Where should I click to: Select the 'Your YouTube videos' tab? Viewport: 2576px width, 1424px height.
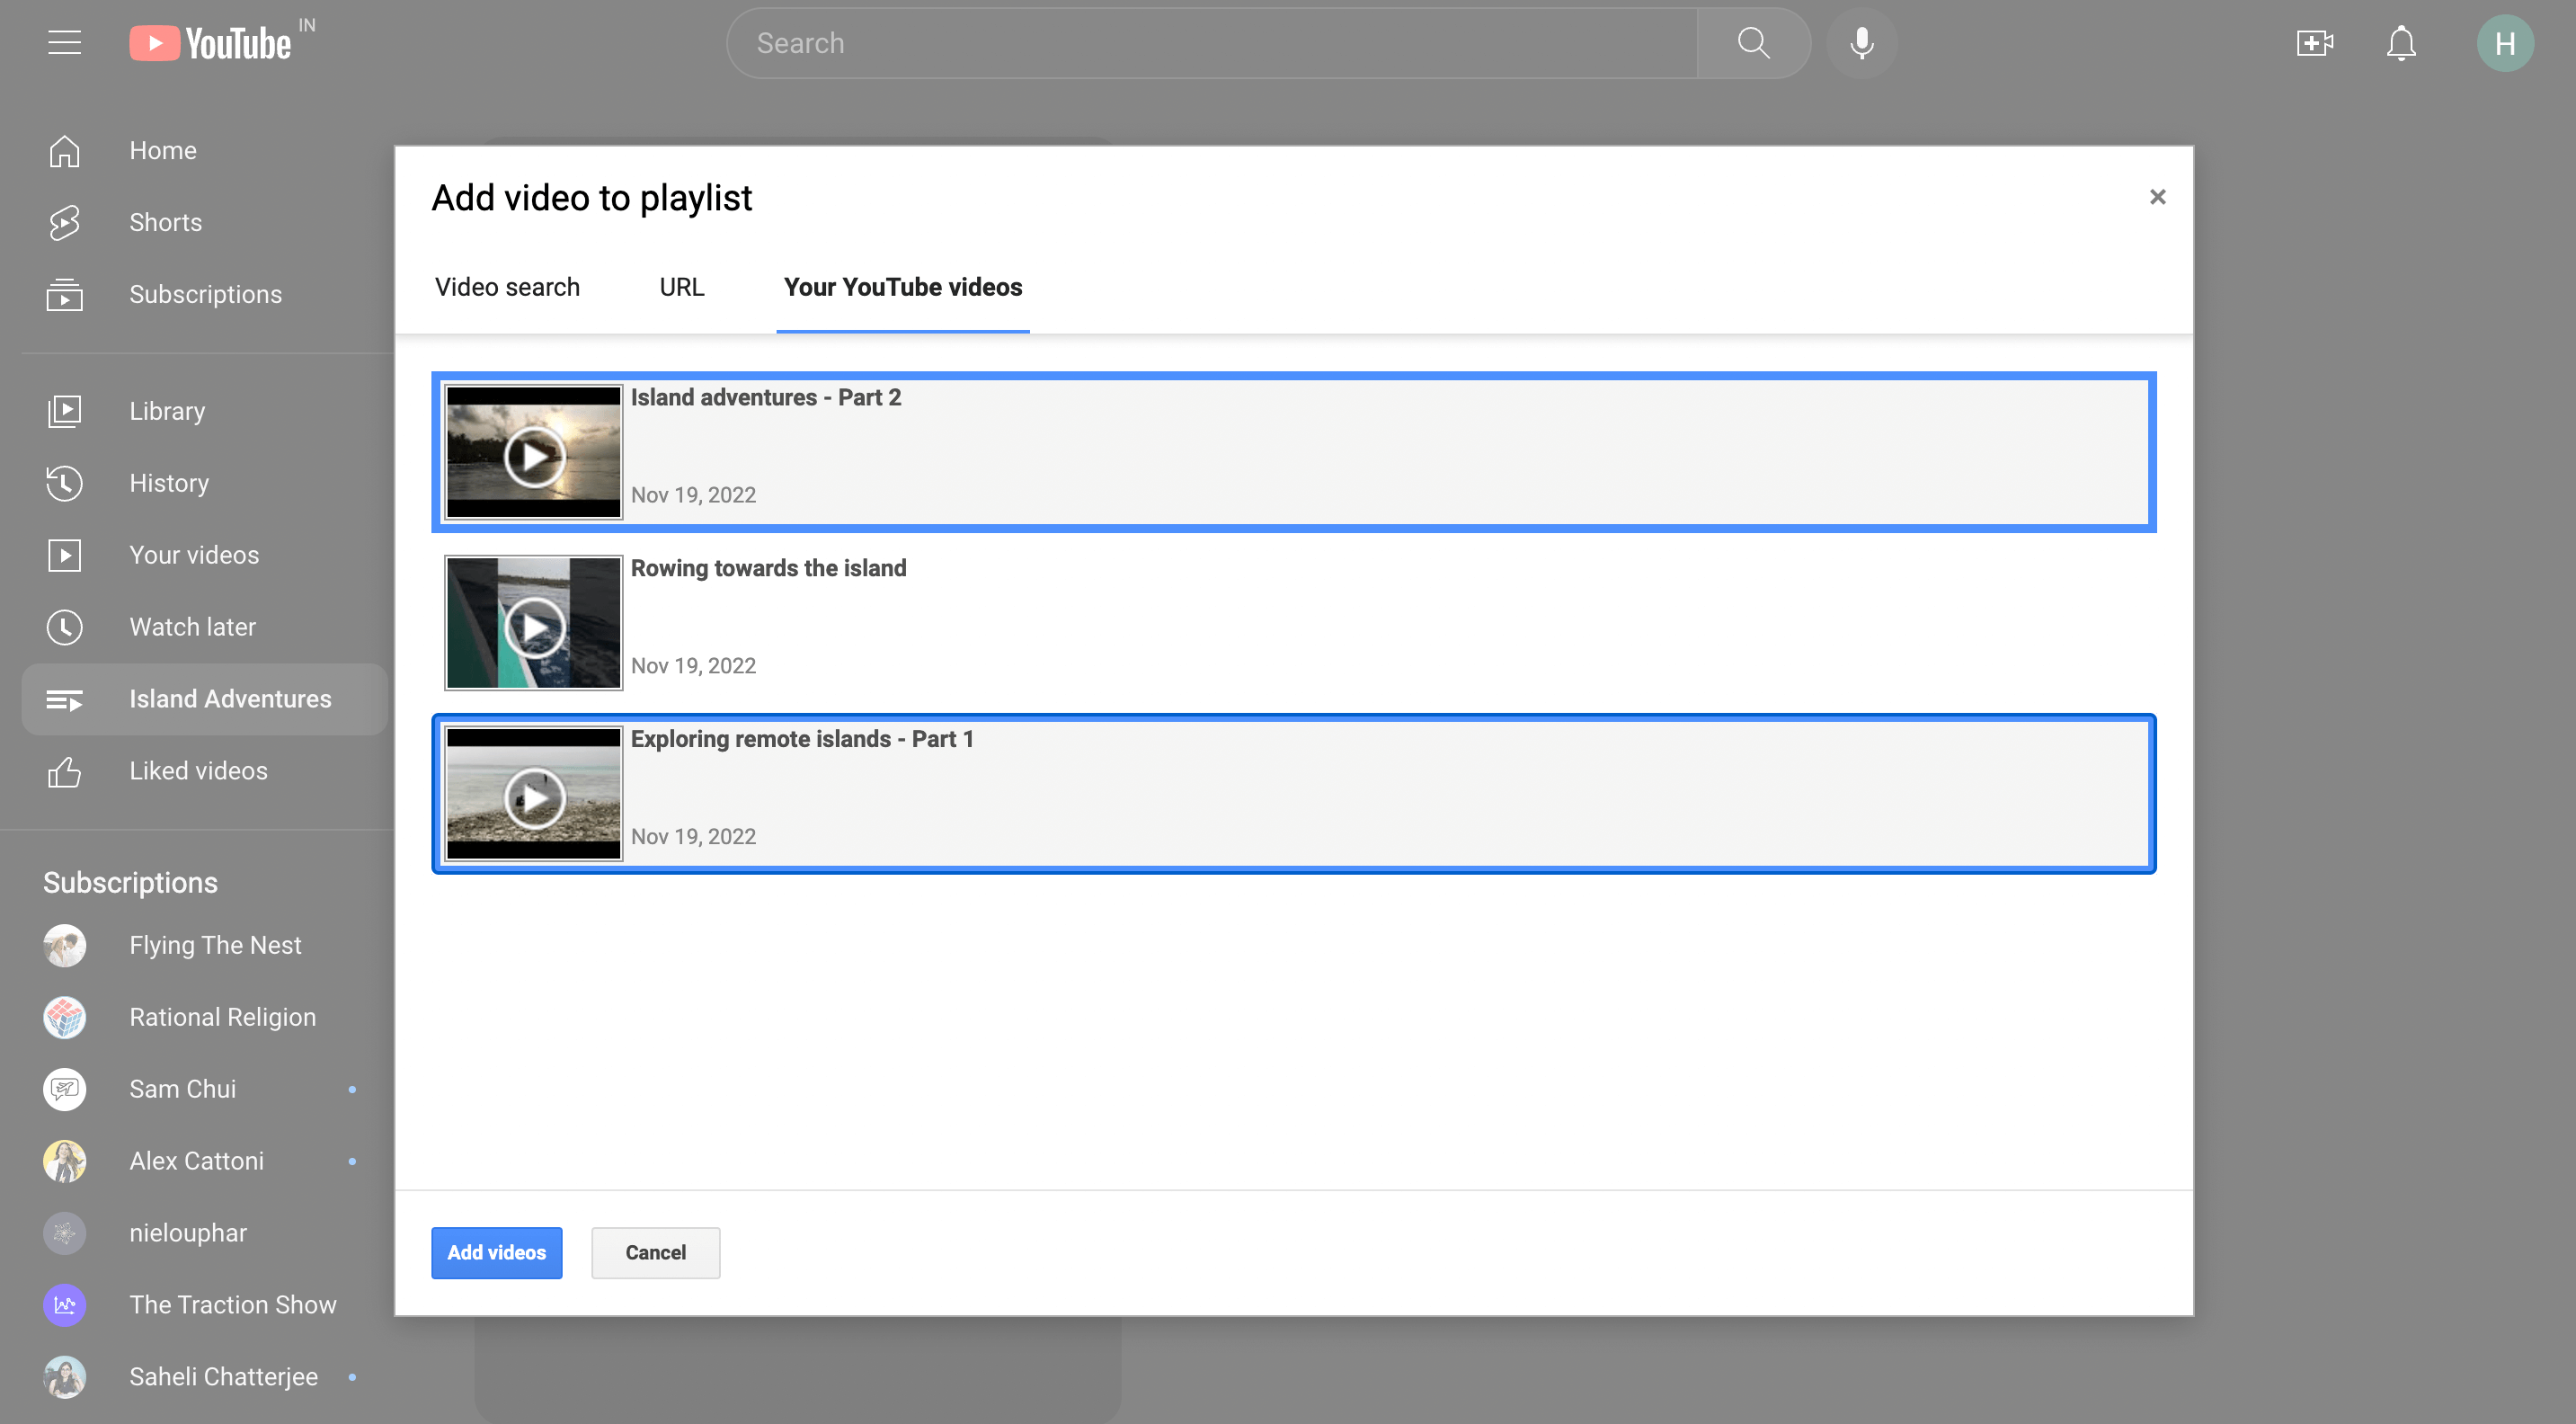click(902, 286)
